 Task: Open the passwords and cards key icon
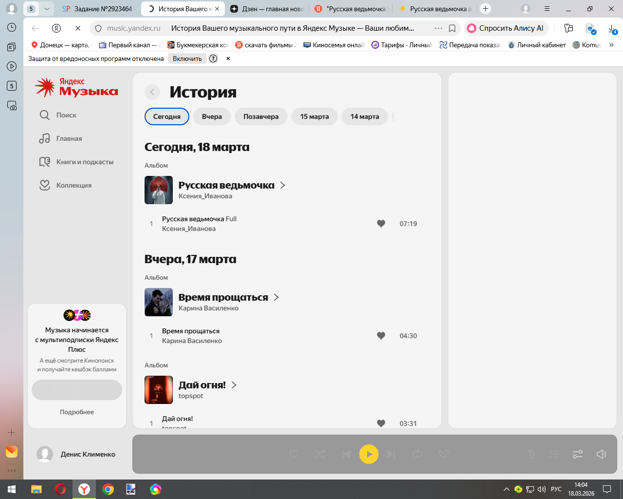tap(568, 28)
